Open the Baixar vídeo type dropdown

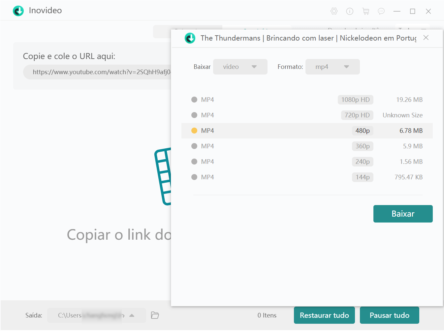pos(240,67)
